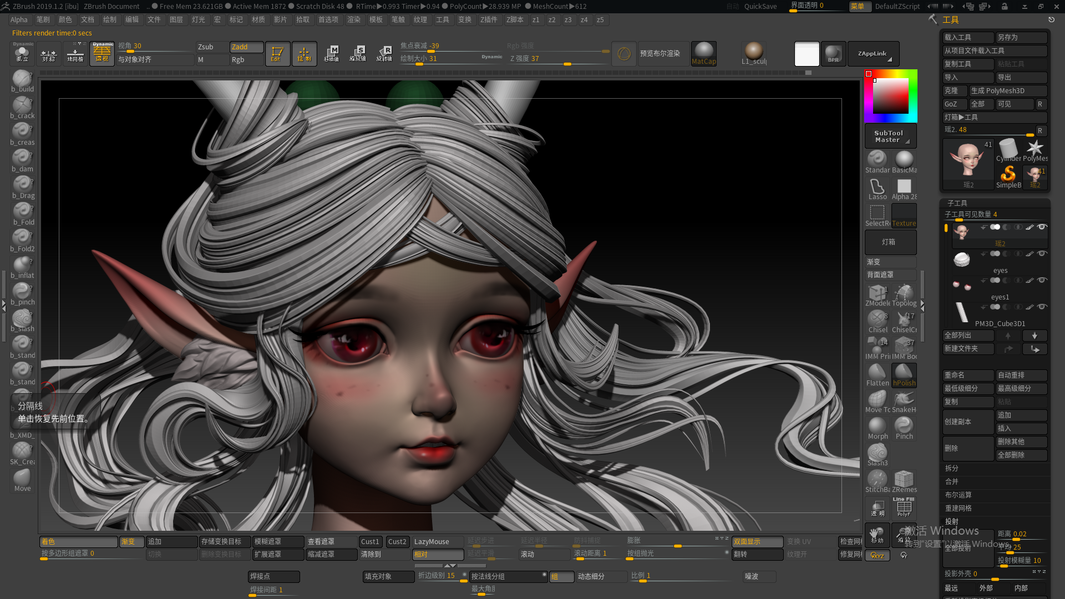Image resolution: width=1065 pixels, height=599 pixels.
Task: Toggle 孤立 solo mode
Action: [x=22, y=54]
